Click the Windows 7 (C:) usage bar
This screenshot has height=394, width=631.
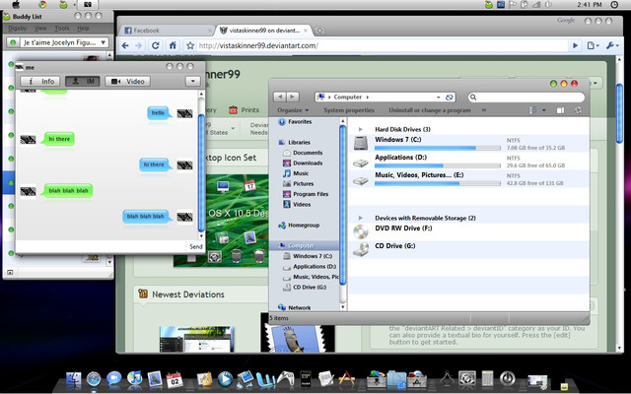[x=438, y=148]
